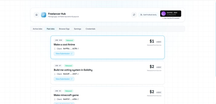Click the Freelancer Hub heading
This screenshot has width=216, height=104.
point(57,14)
